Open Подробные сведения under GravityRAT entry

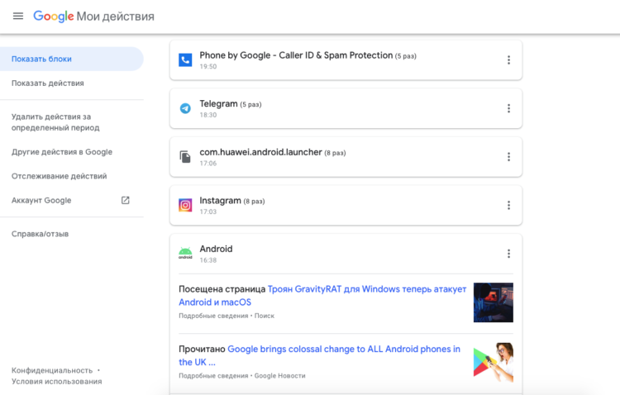213,316
